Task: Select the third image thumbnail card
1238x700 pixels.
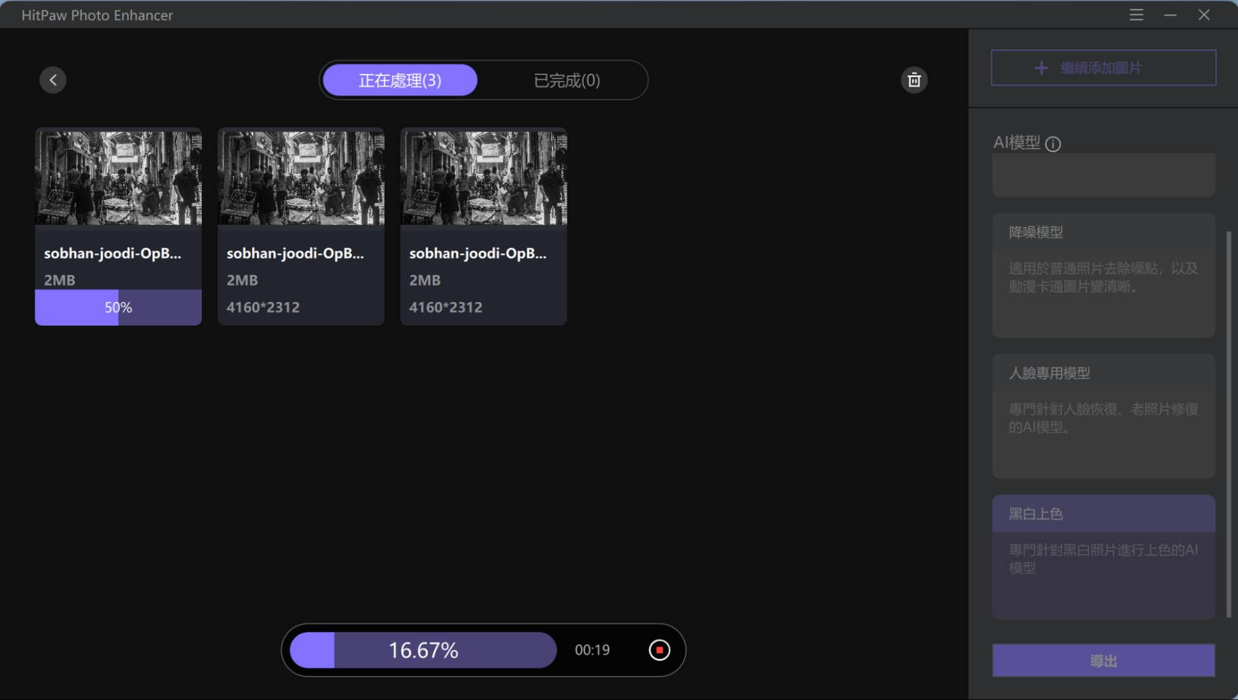Action: (x=484, y=227)
